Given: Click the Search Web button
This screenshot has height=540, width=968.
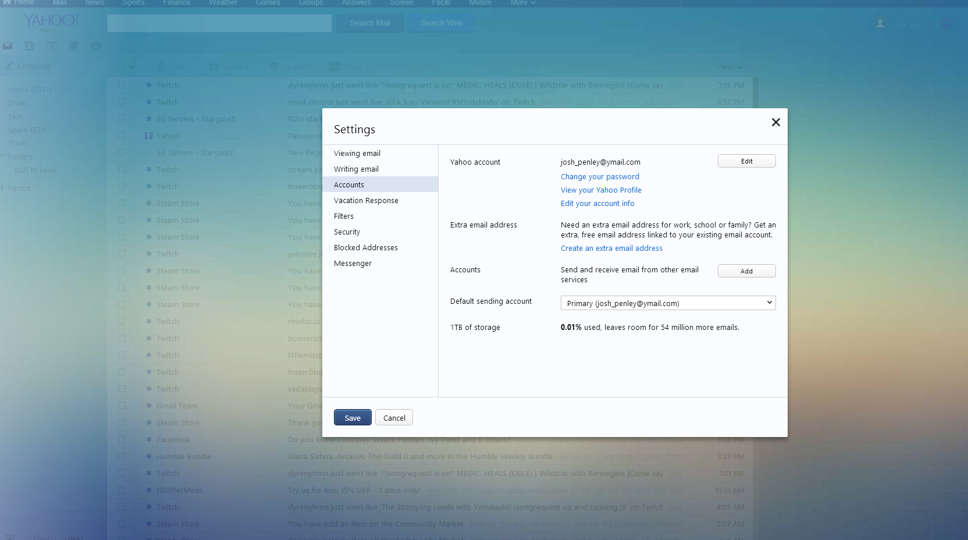Looking at the screenshot, I should point(442,23).
